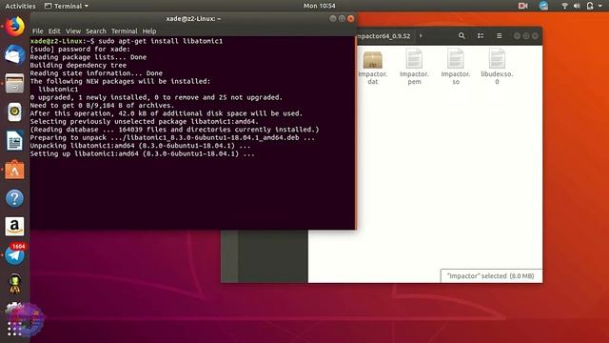Click the apt-get install libatomic1 command line
Image resolution: width=609 pixels, height=343 pixels.
tap(127, 41)
